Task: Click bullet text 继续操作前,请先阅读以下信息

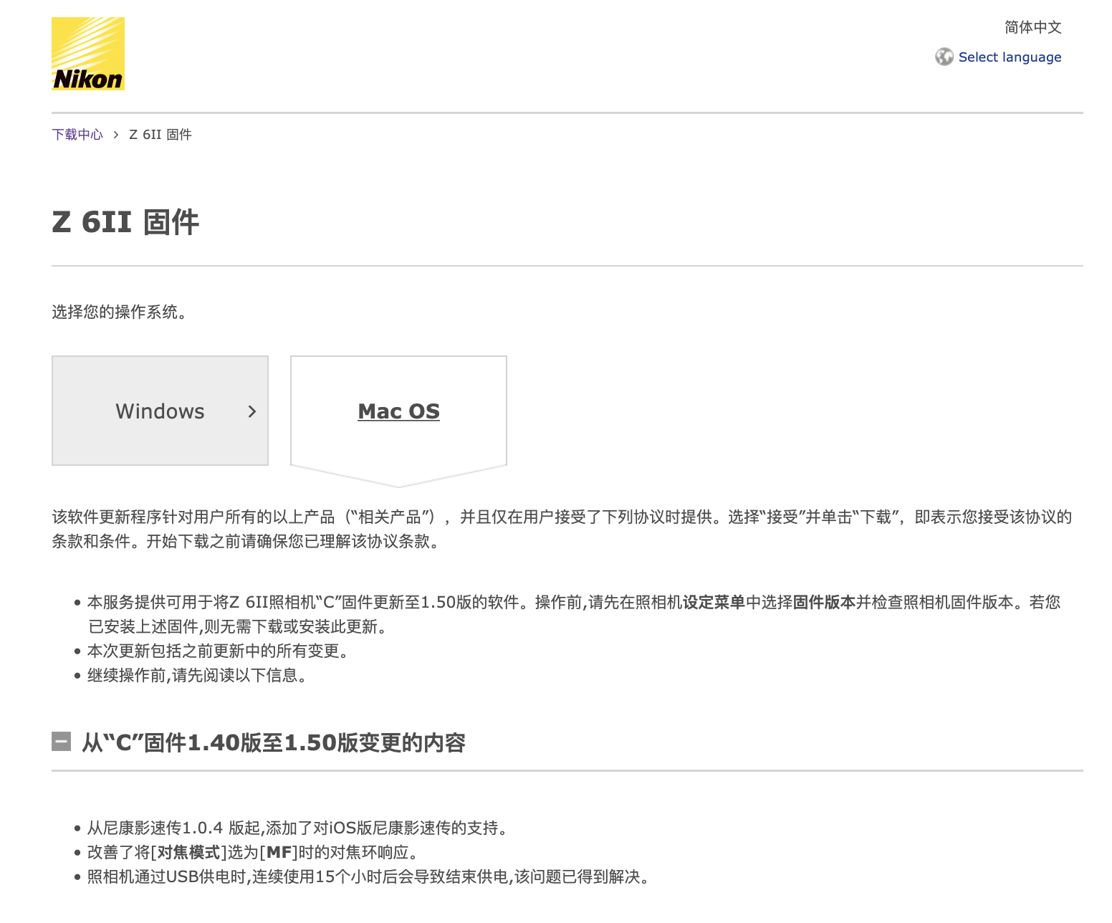Action: pyautogui.click(x=198, y=675)
